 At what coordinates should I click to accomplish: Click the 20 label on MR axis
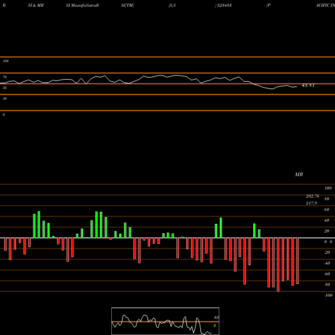pyautogui.click(x=327, y=231)
